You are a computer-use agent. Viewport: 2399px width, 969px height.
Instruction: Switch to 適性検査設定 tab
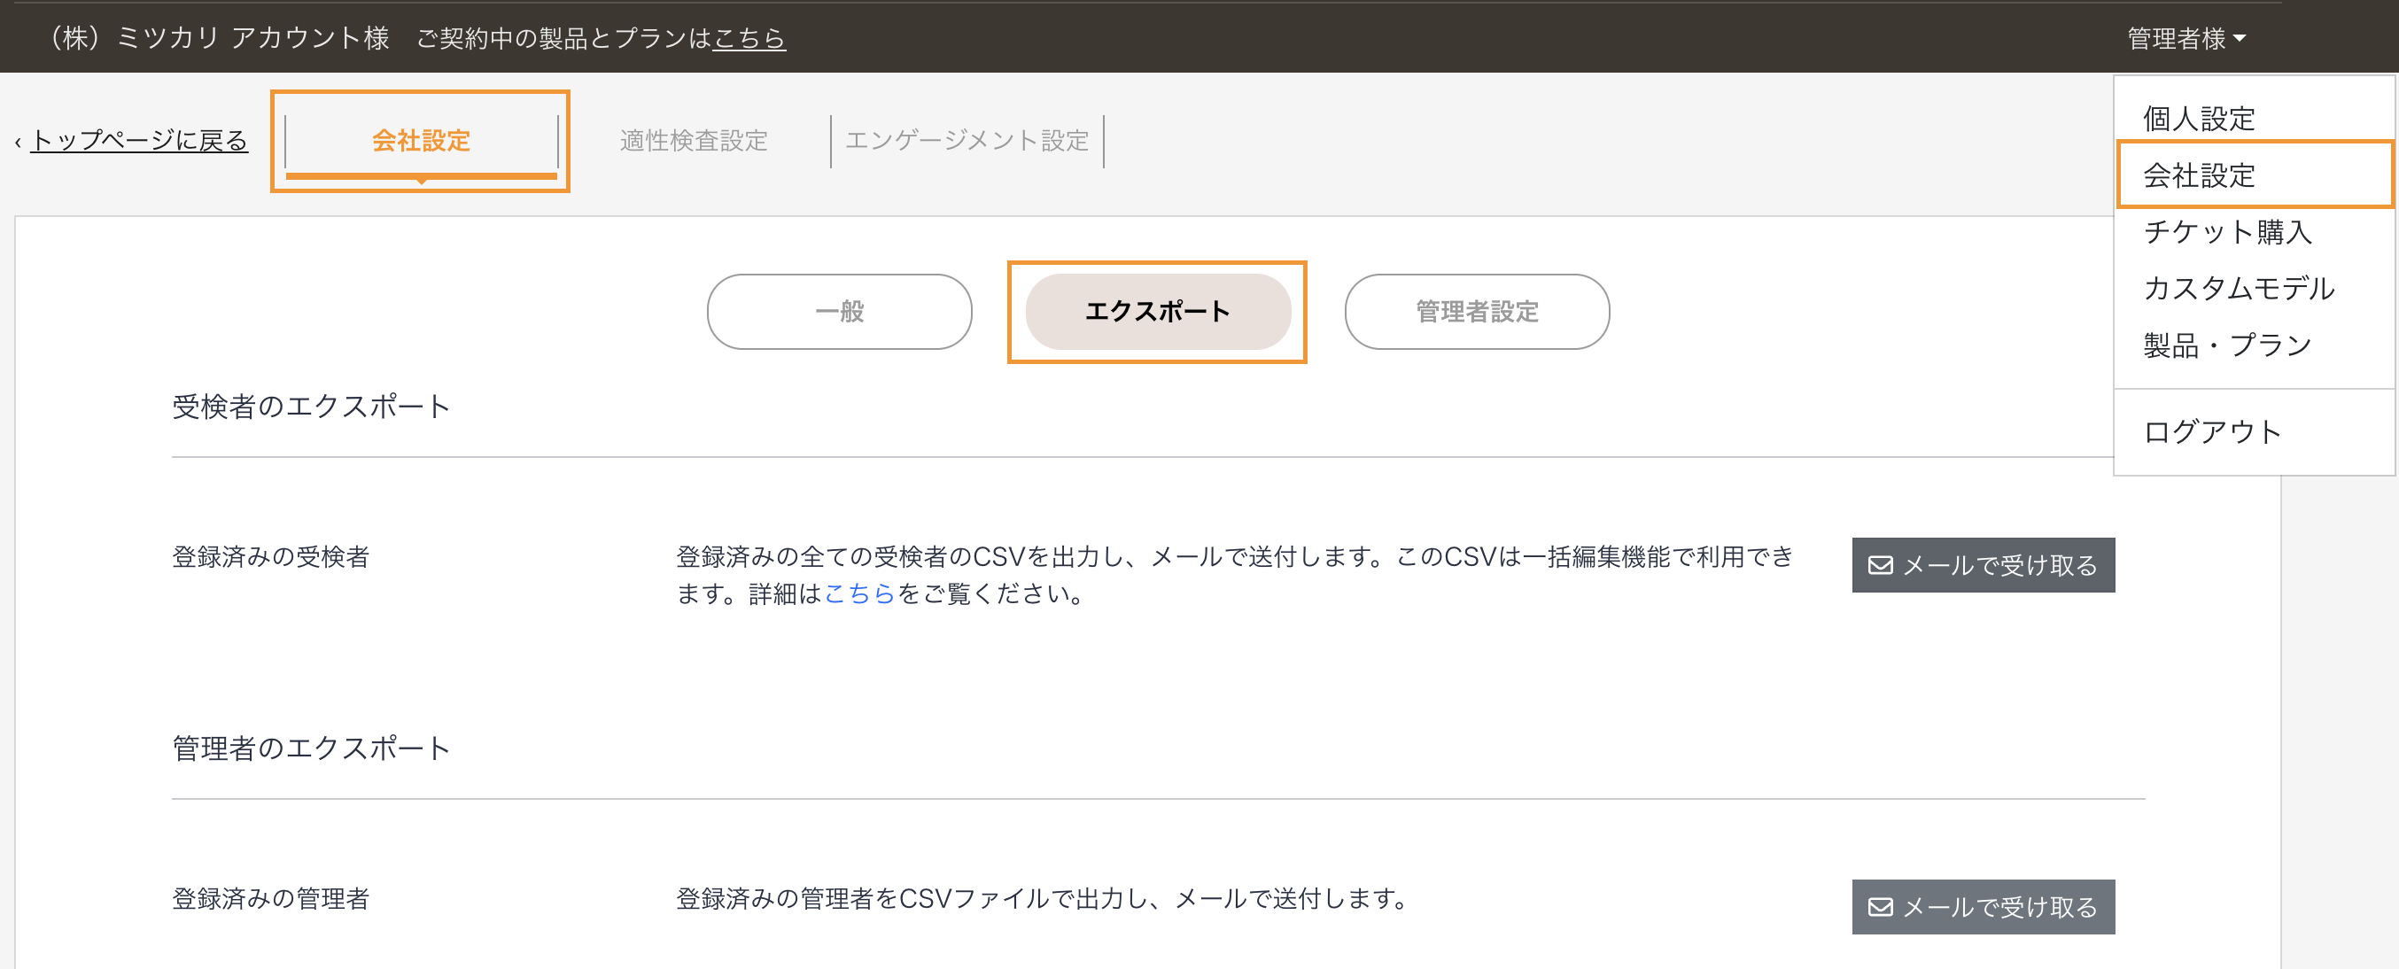pos(694,141)
